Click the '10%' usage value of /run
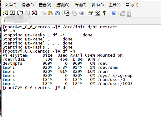Screen dimensions: 161x117 click(x=91, y=72)
